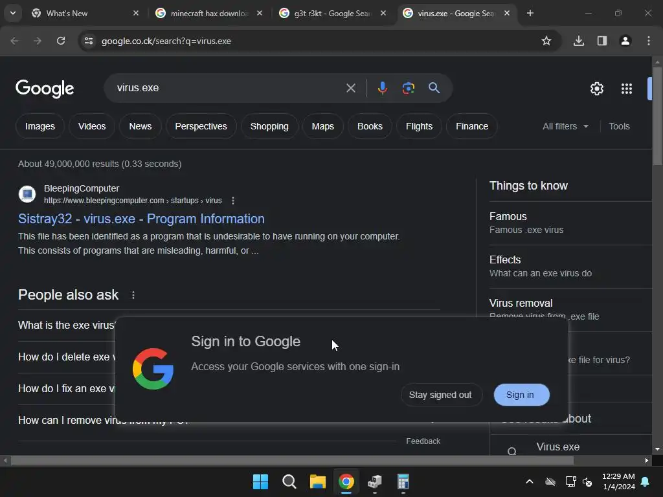663x497 pixels.
Task: Expand the How do I delete exe question
Action: 67,357
